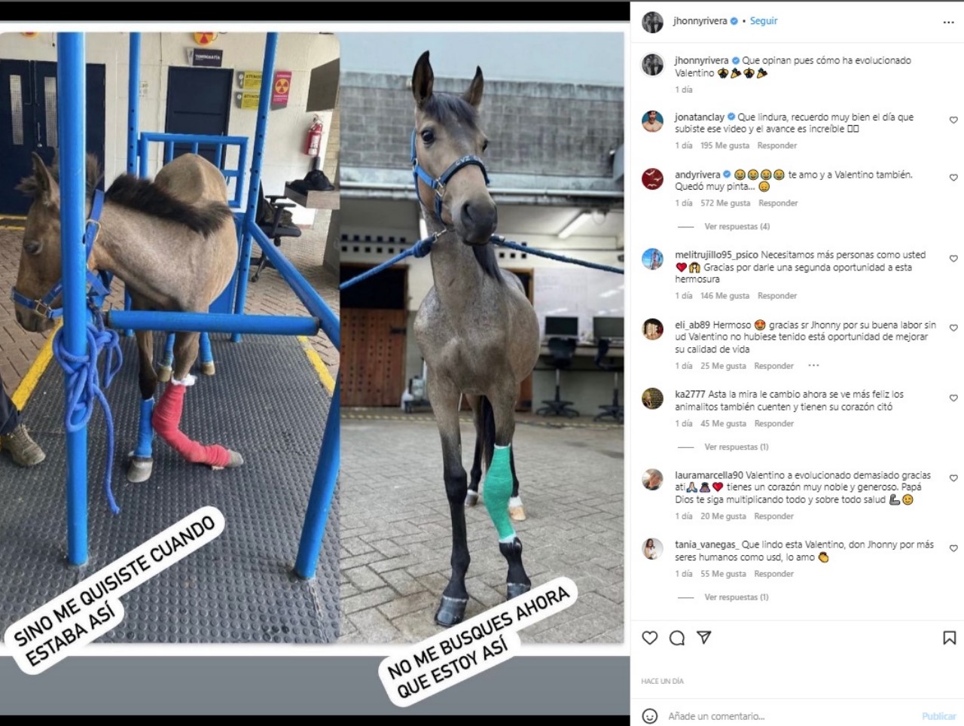Follow the account with Seguir
Screen dimensions: 964x726
point(764,21)
